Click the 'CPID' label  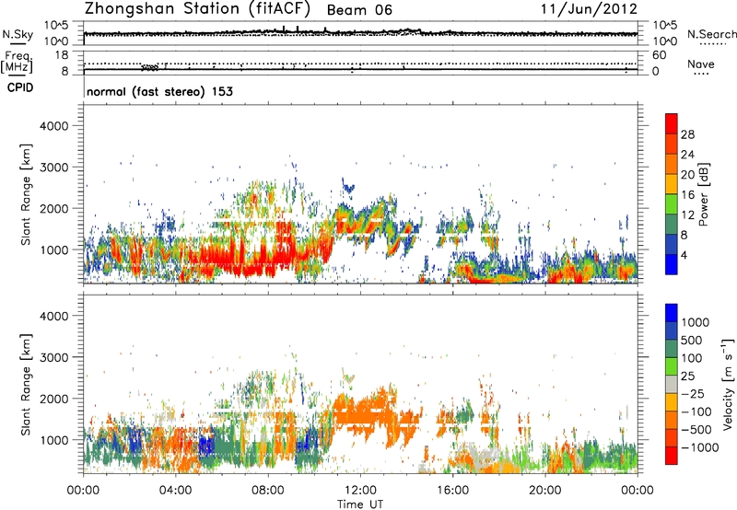(x=20, y=88)
